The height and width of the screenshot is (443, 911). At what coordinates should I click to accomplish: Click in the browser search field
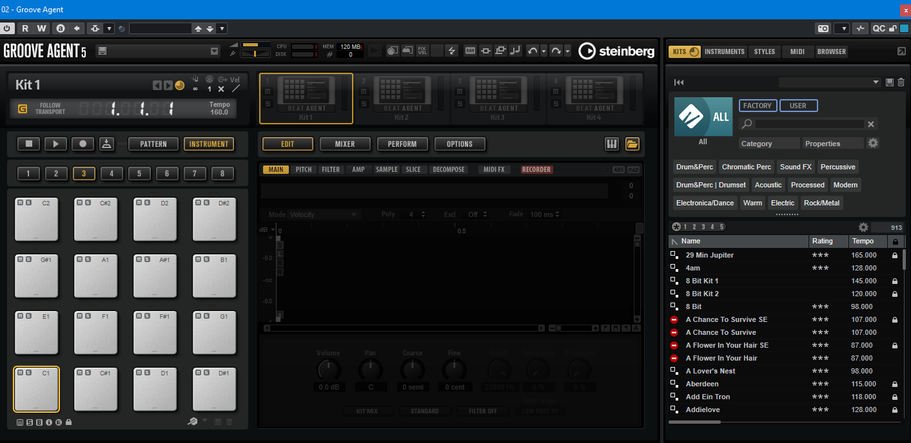coord(809,124)
